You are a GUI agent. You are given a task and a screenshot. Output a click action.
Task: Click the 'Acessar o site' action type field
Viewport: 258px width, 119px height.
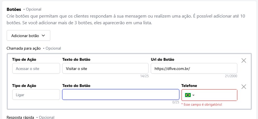tap(36, 68)
